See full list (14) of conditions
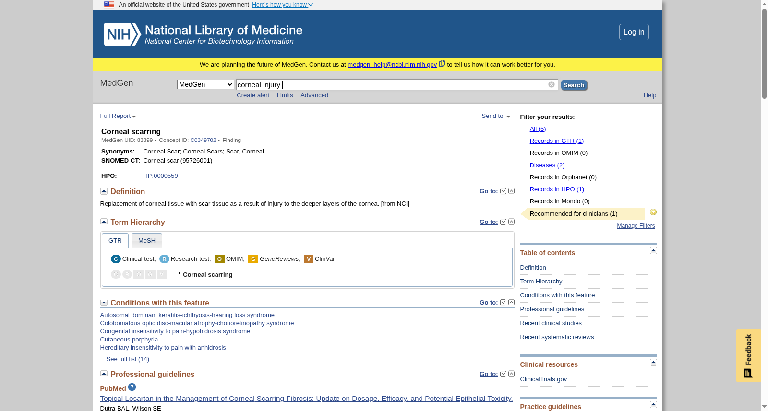This screenshot has width=768, height=411. pos(128,359)
